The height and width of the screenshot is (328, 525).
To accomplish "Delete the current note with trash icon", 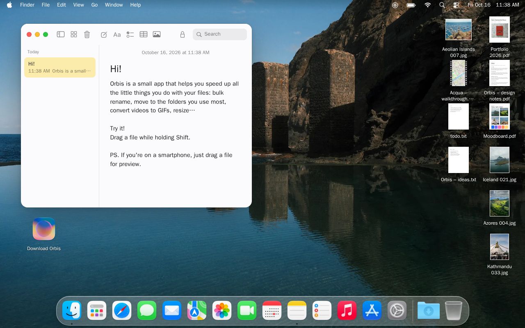I will tap(87, 34).
